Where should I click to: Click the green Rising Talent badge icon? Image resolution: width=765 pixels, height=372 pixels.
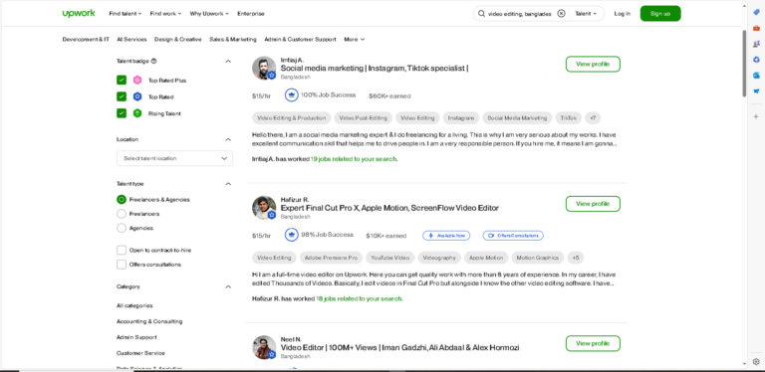137,113
